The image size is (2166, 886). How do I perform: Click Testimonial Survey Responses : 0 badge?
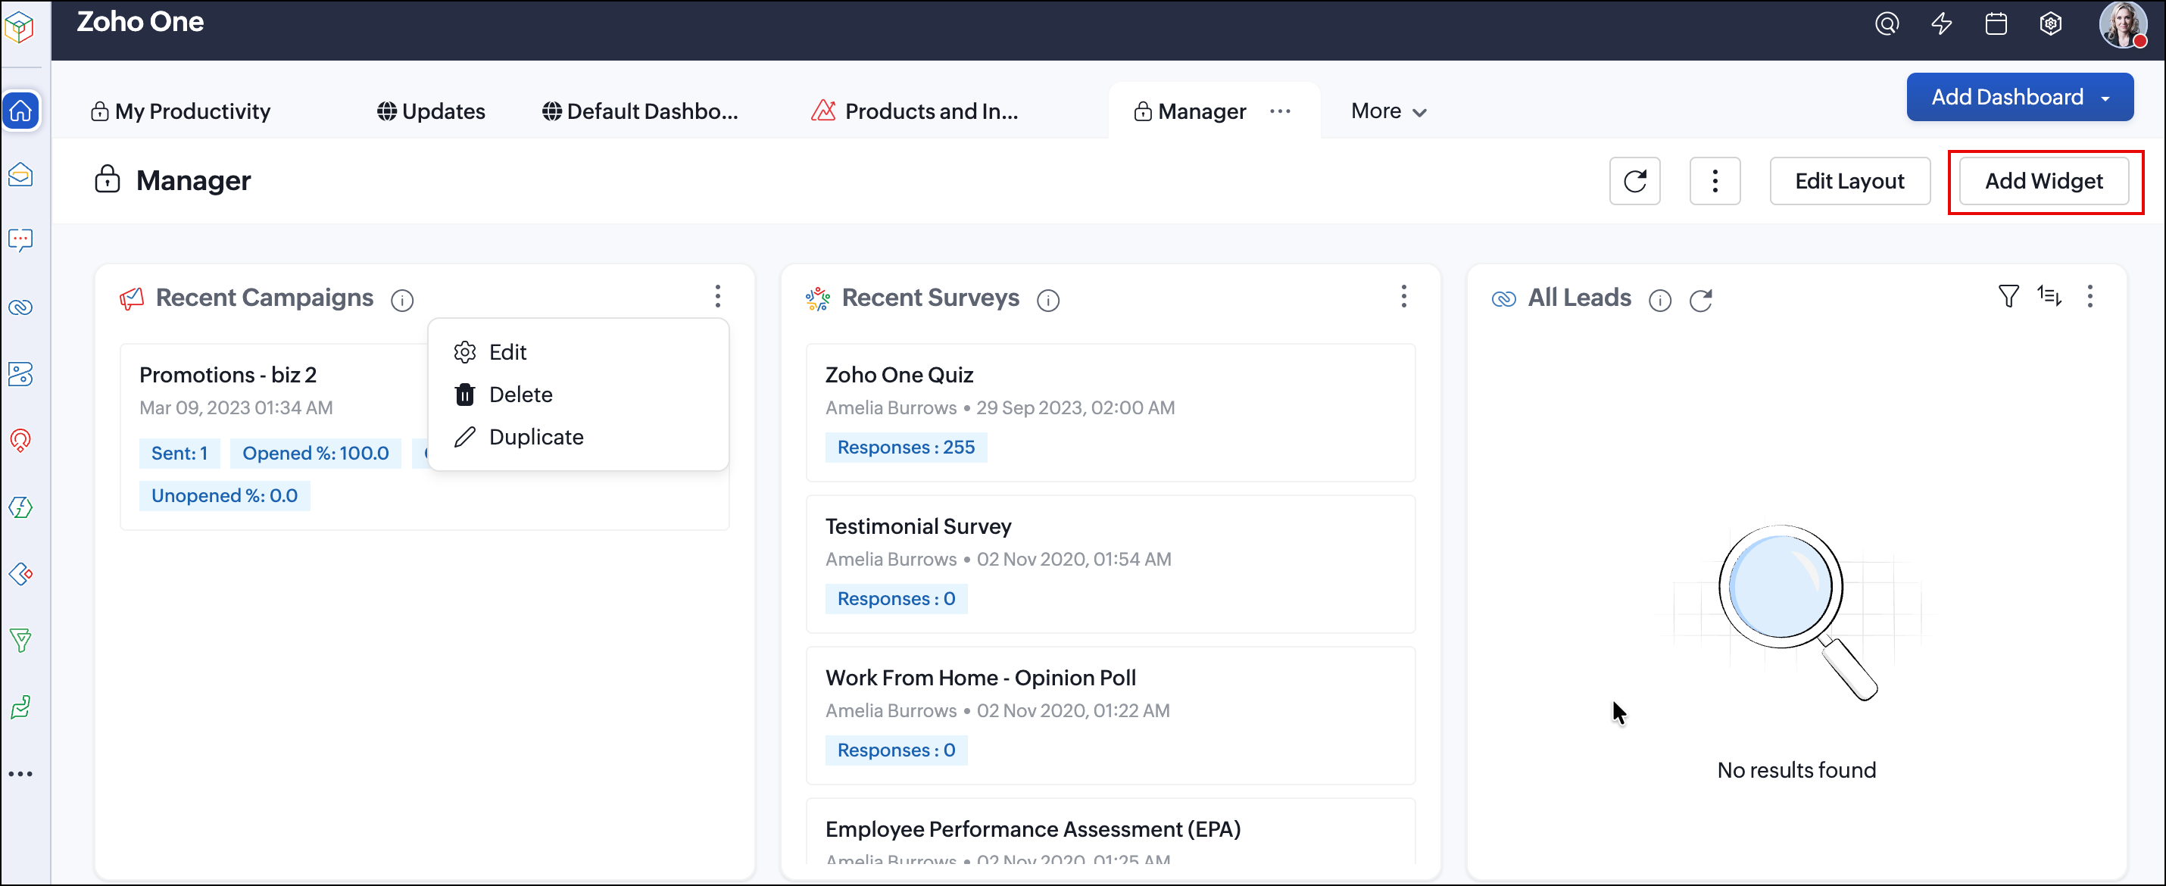[895, 598]
